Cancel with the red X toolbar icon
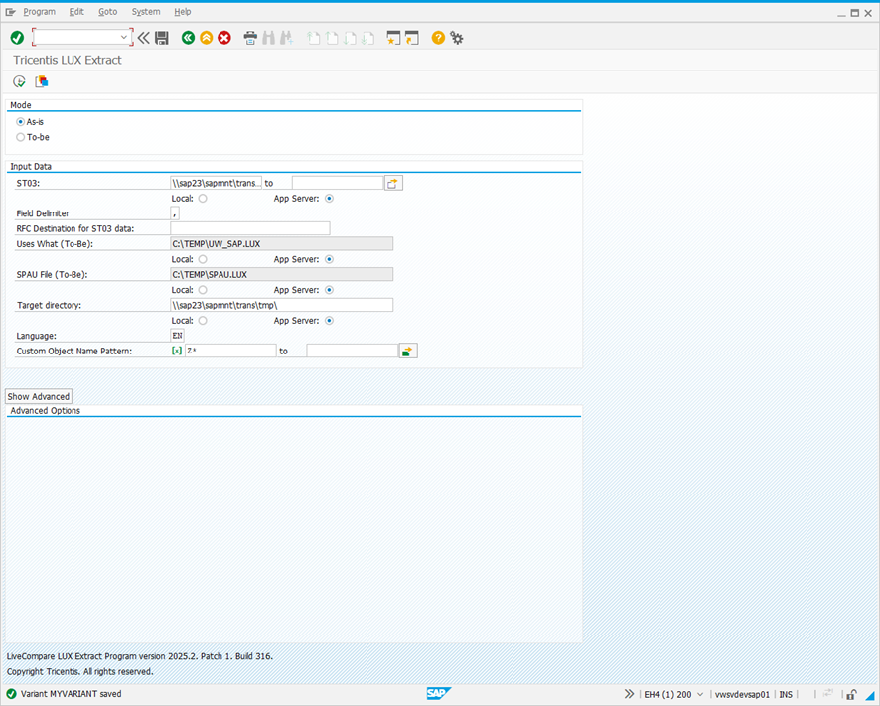This screenshot has width=880, height=706. click(223, 37)
